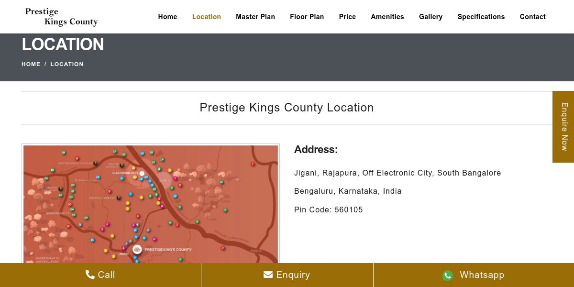This screenshot has height=287, width=574.
Task: Go to the Master Plan page
Action: click(255, 17)
